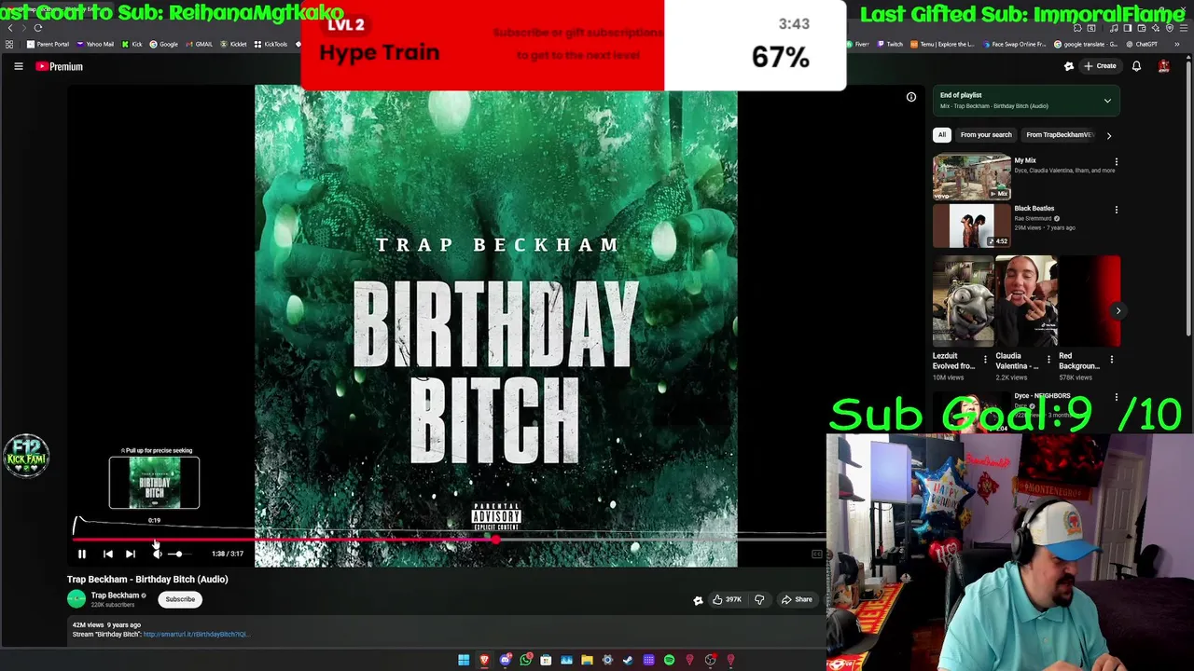This screenshot has width=1194, height=671.
Task: Pause the Birthday Bitch video
Action: (x=81, y=554)
